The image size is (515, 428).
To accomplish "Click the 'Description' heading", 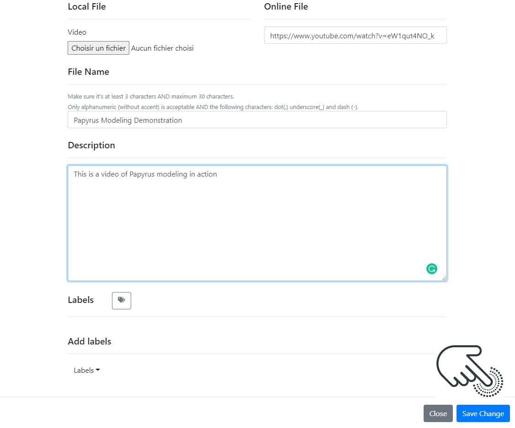I will [x=91, y=145].
